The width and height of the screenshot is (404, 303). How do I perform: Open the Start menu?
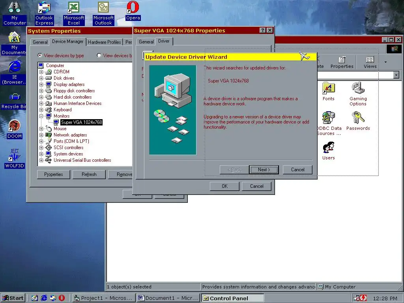click(13, 298)
